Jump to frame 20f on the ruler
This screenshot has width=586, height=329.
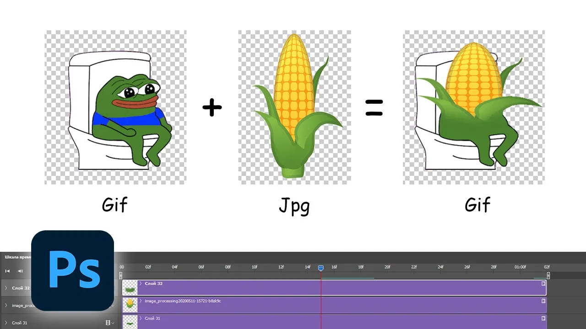pos(387,267)
